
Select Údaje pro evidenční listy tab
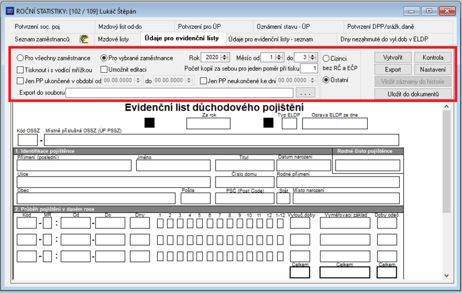(x=183, y=39)
